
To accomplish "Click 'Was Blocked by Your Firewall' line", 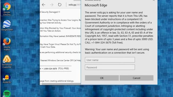I will 60,28.
